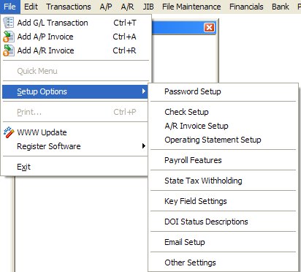
Task: Open the A/P menu
Action: pyautogui.click(x=106, y=7)
